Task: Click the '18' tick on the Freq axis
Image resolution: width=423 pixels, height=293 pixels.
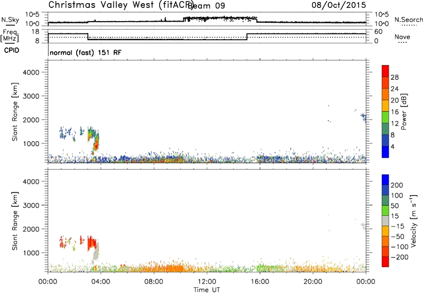Action: tap(35, 32)
